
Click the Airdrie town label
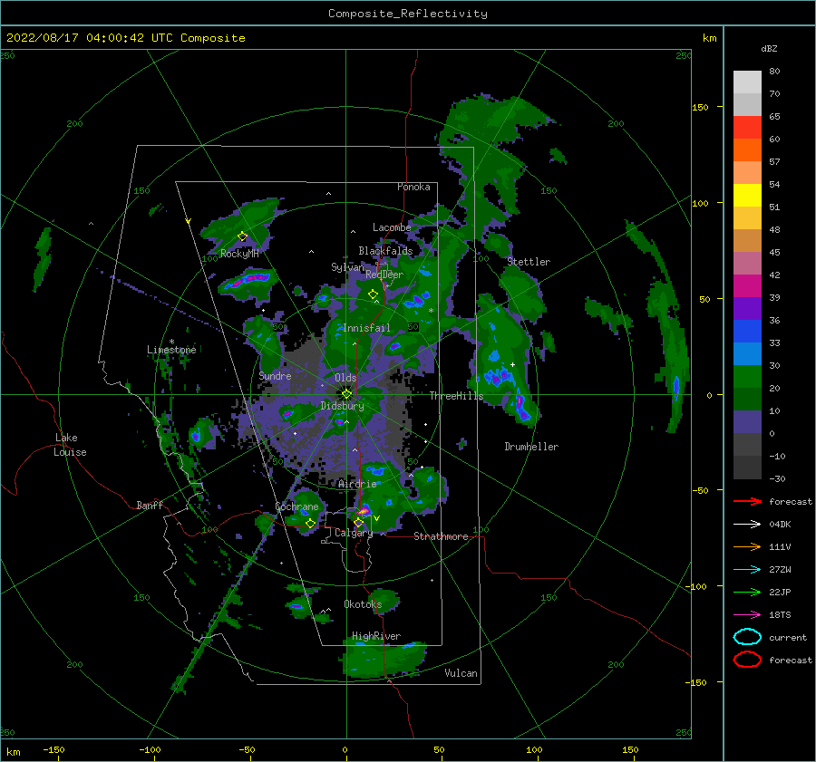pyautogui.click(x=357, y=484)
